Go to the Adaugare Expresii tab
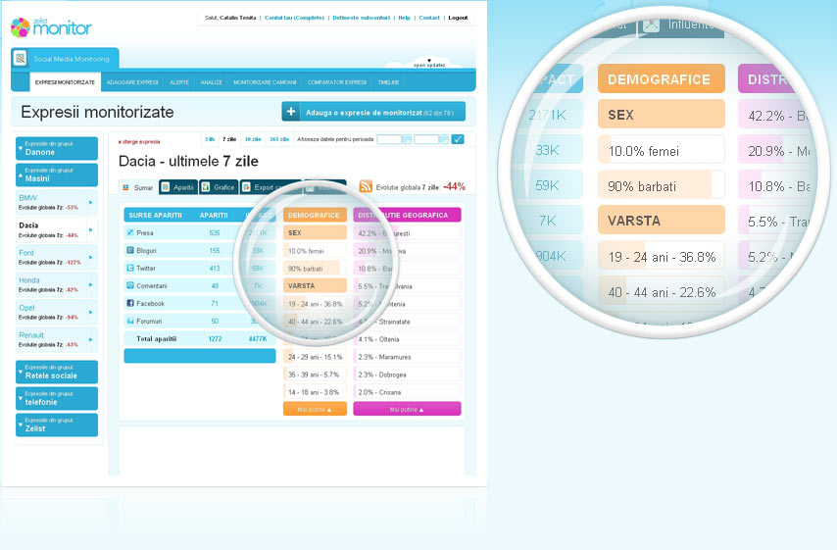The height and width of the screenshot is (550, 837). [132, 82]
